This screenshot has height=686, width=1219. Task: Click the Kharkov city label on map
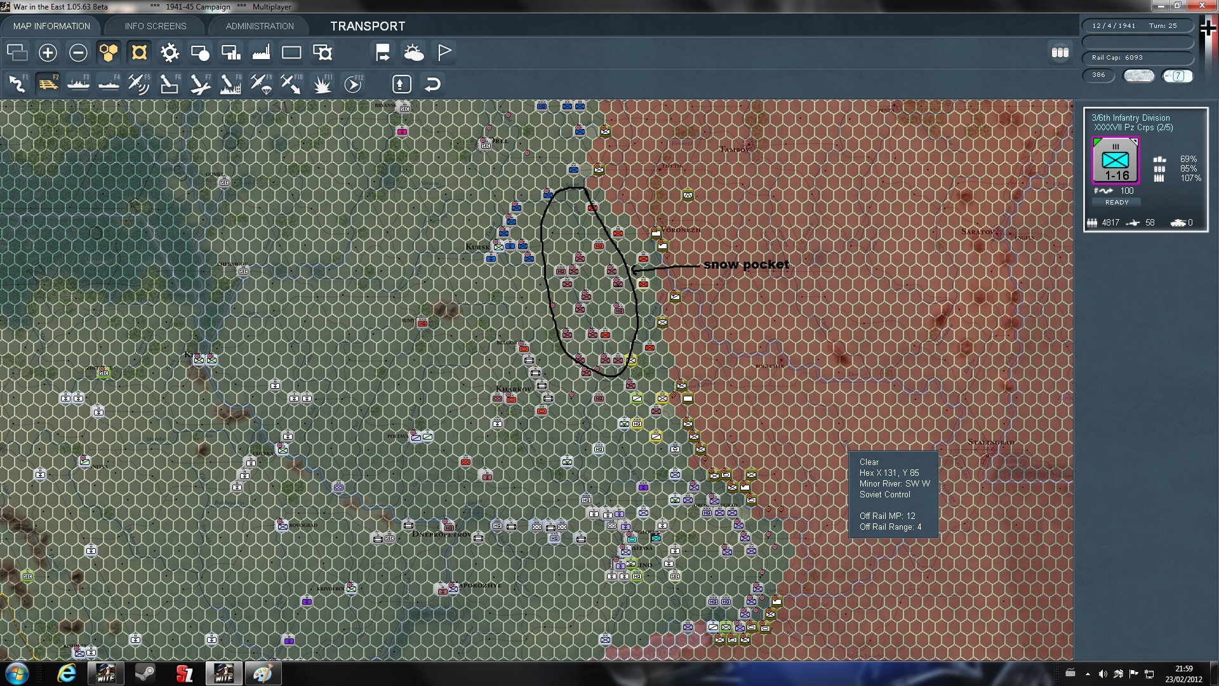513,389
